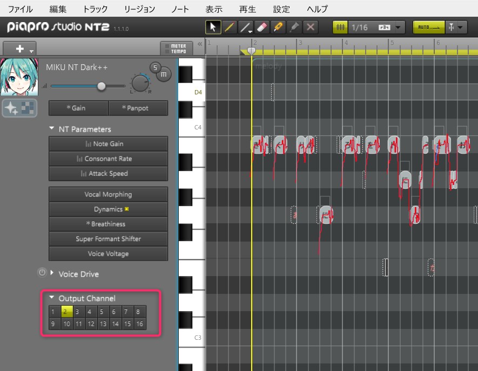
Task: Toggle the Voice Drive power button
Action: 42,272
